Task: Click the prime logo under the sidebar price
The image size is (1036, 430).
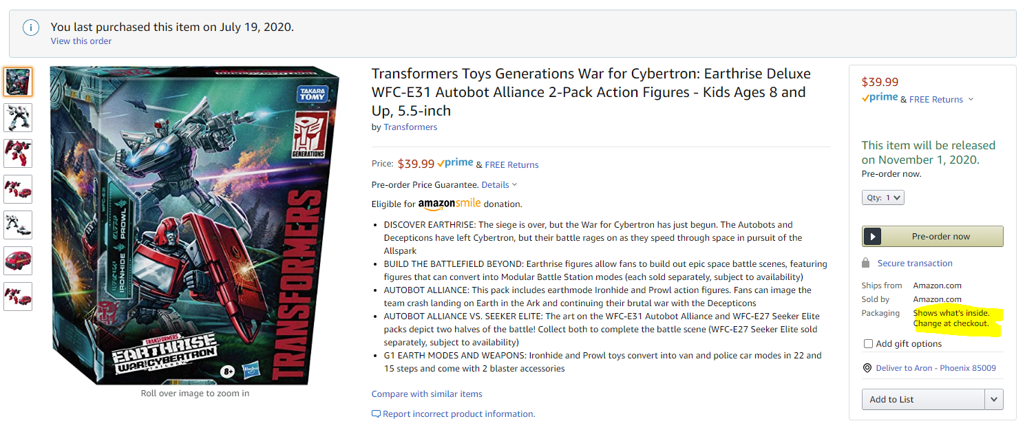Action: click(879, 98)
